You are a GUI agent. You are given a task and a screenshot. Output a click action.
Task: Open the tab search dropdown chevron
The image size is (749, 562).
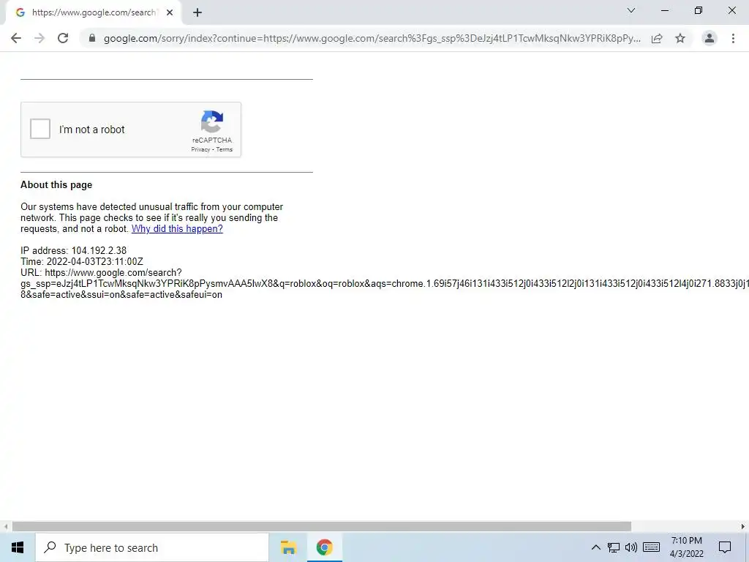[631, 10]
